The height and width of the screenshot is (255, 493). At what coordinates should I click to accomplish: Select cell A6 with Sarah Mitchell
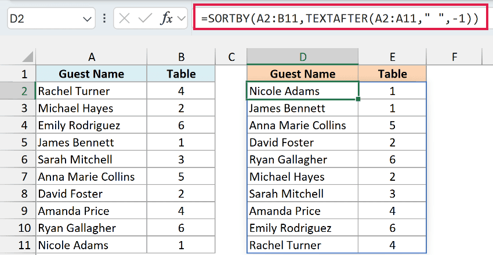tap(91, 159)
